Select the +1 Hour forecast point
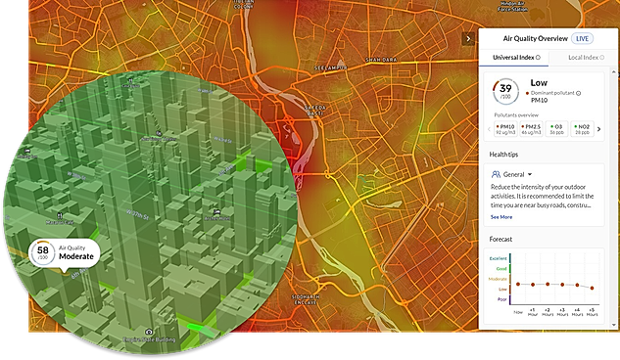 coord(533,285)
